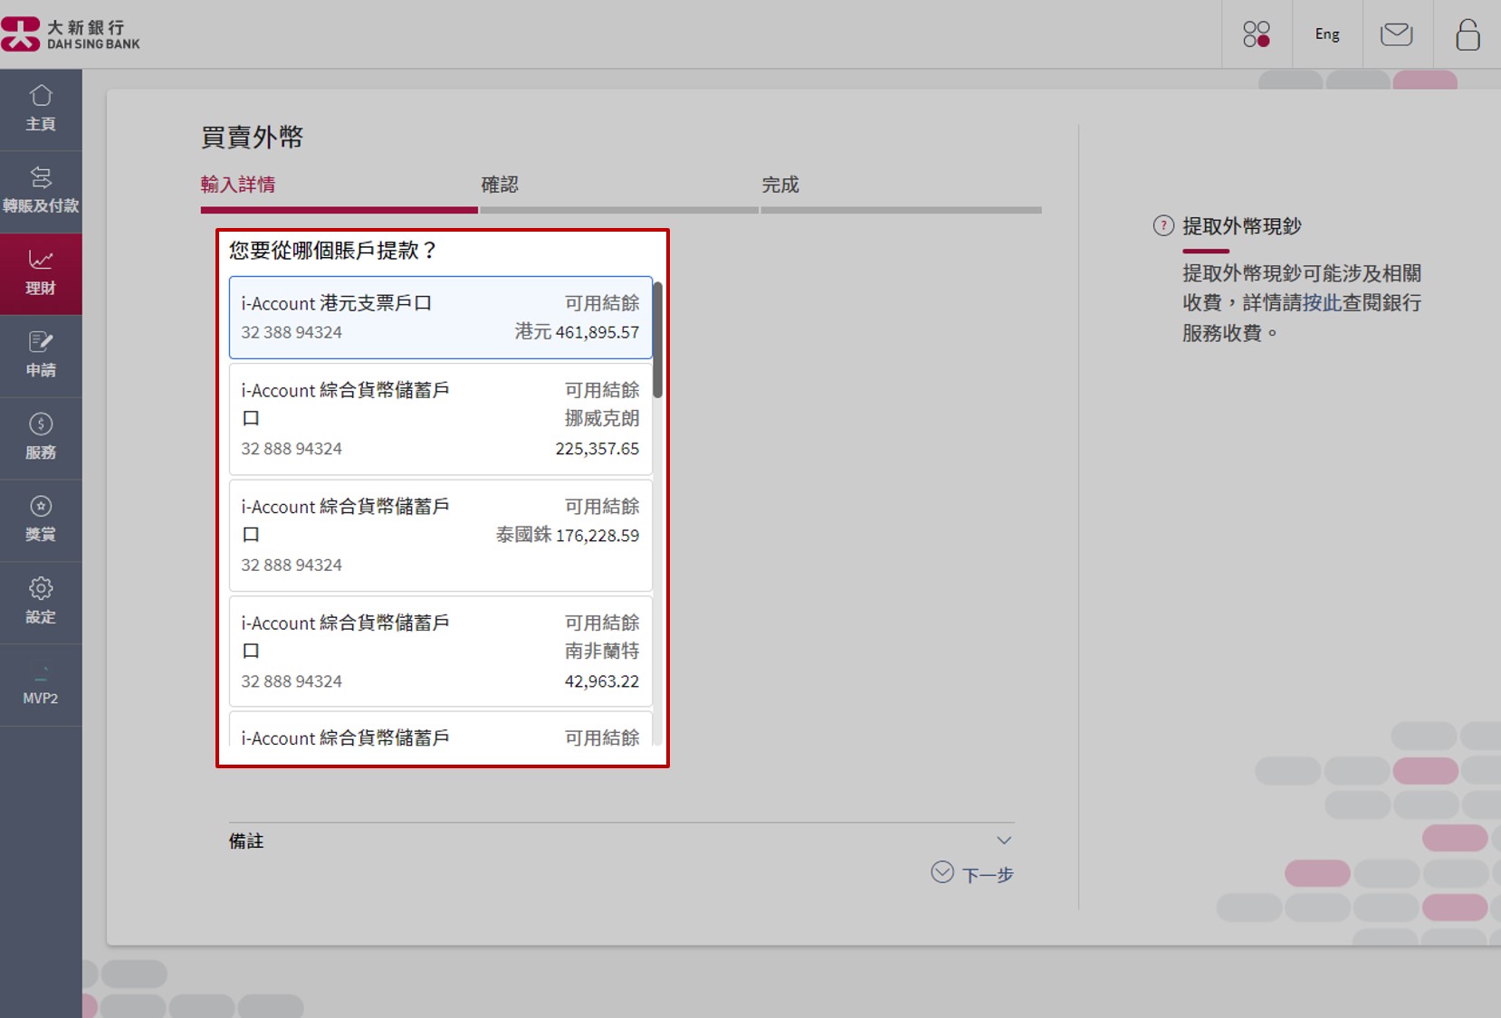Click the 申請 applications icon
The image size is (1501, 1018).
(41, 355)
